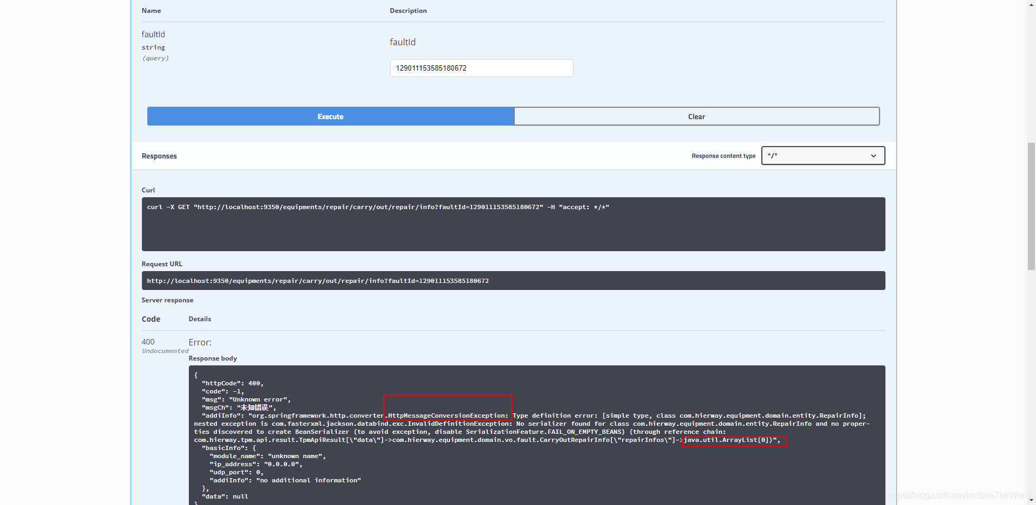
Task: Click the Request URL value text
Action: (x=318, y=281)
